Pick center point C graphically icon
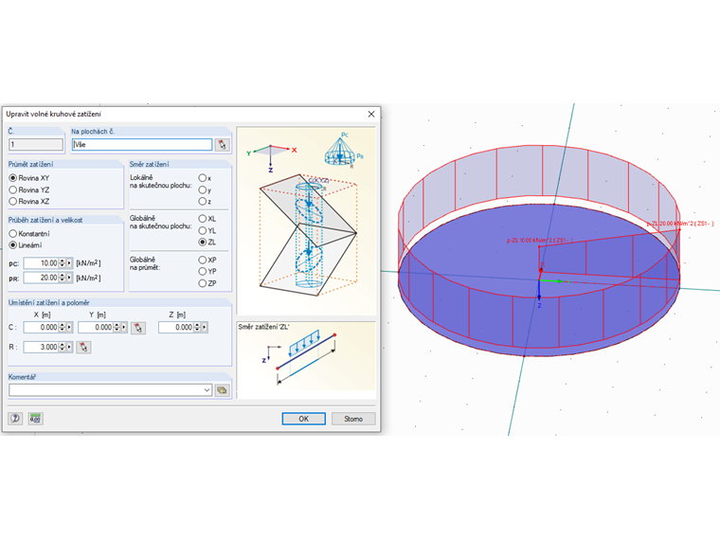The height and width of the screenshot is (540, 720). (x=138, y=328)
